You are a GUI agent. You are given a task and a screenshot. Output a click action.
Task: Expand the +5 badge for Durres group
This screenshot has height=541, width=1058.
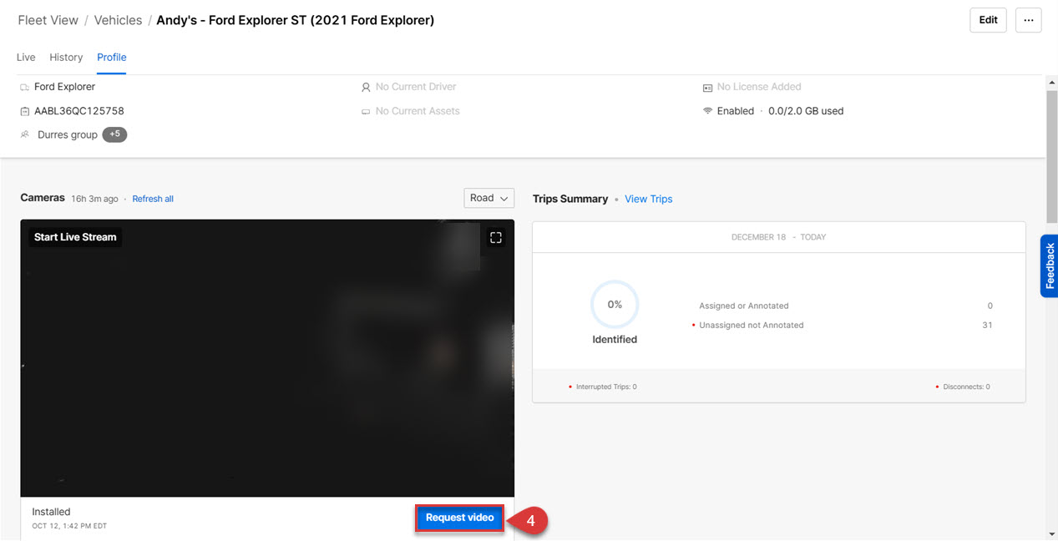point(116,134)
